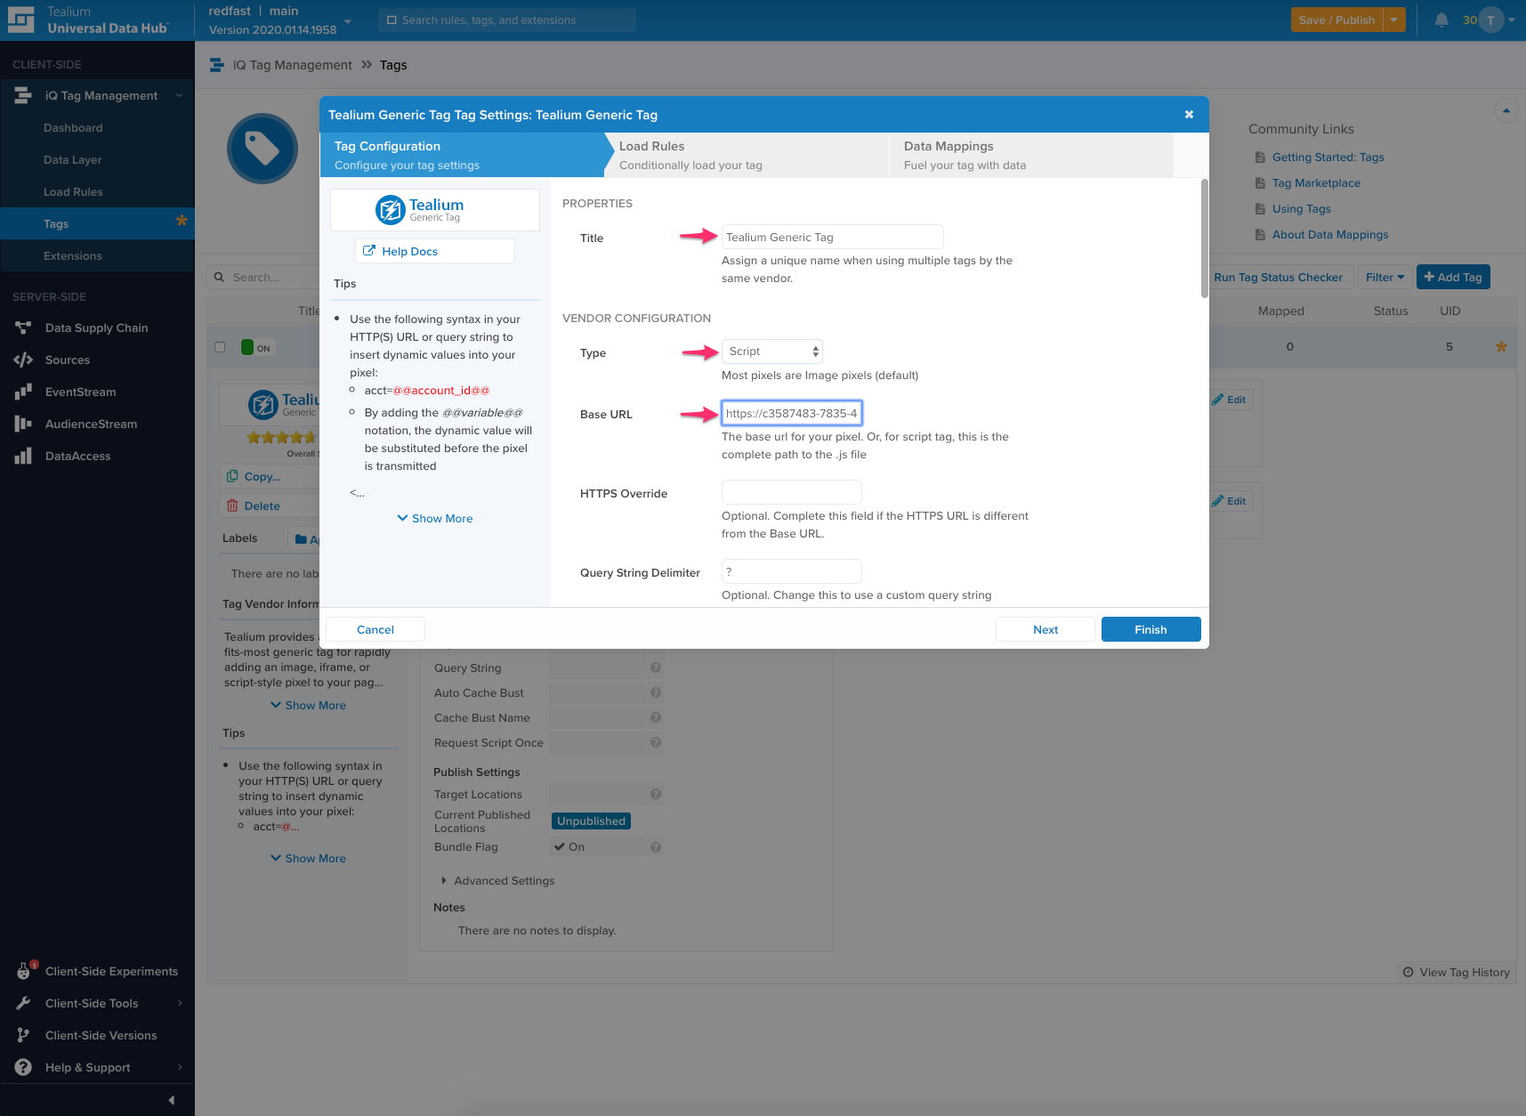Click Add Tag button

[x=1453, y=277]
